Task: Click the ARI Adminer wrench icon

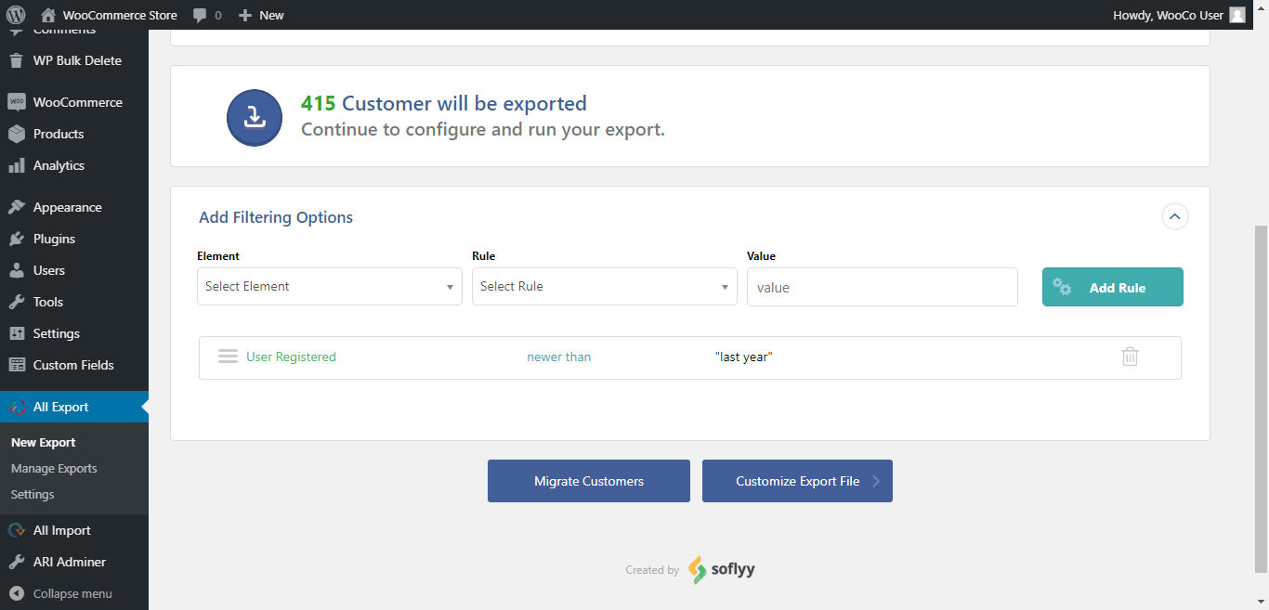Action: tap(16, 562)
